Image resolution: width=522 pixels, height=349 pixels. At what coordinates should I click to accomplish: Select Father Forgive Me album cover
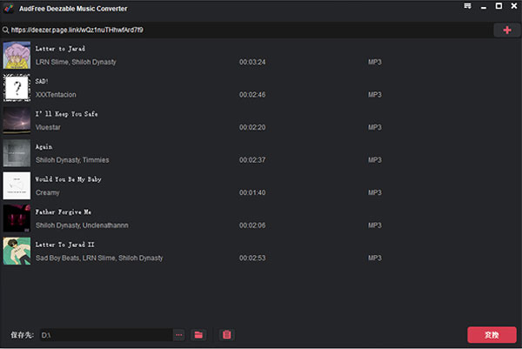[17, 218]
